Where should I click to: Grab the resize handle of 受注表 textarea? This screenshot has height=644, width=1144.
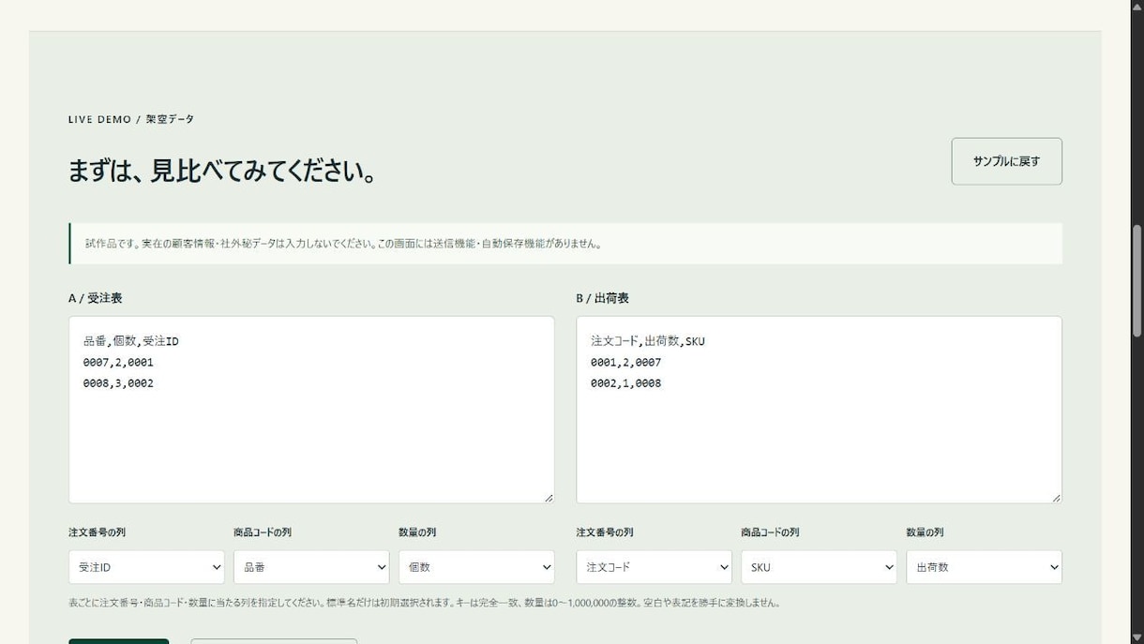coord(549,498)
